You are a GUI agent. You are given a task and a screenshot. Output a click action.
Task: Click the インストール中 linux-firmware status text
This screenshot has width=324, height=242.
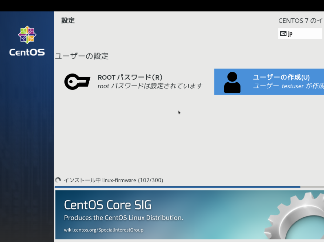tap(113, 180)
